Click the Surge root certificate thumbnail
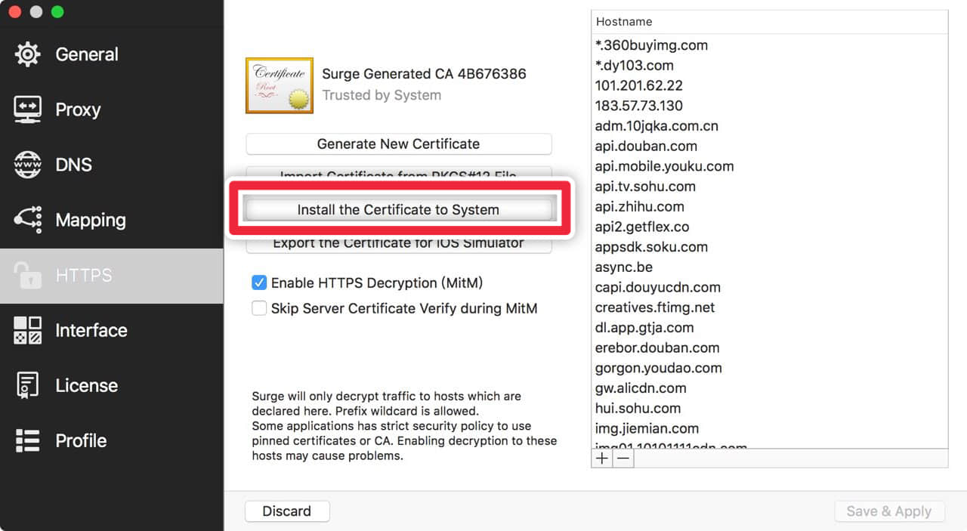This screenshot has height=531, width=967. coord(280,85)
